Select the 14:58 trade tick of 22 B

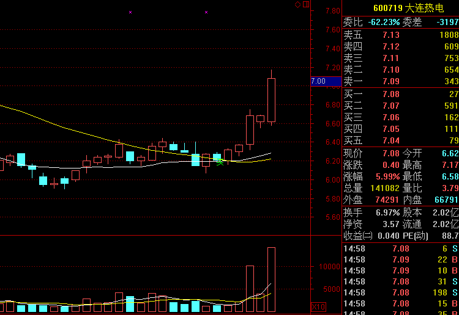(x=400, y=260)
